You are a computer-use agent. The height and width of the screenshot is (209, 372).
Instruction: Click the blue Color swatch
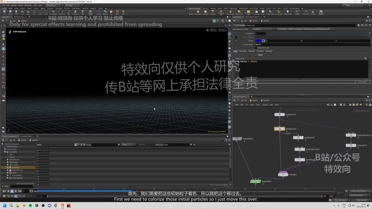[258, 41]
